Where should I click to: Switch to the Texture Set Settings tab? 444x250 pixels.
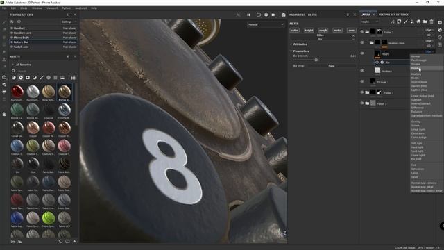tap(393, 15)
